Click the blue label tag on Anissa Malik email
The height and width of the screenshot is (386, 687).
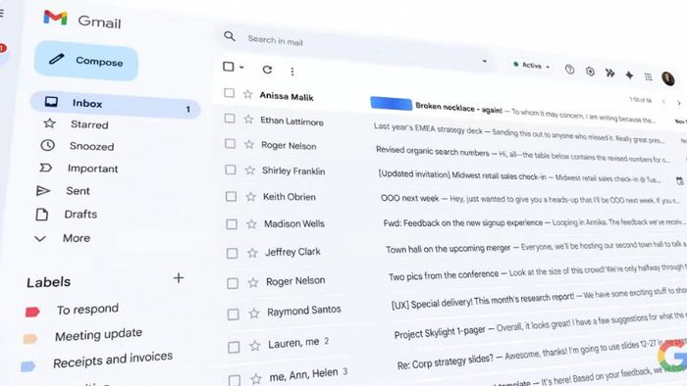(x=392, y=104)
